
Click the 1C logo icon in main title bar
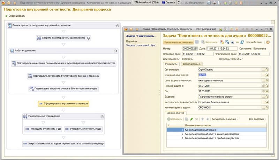(x=3, y=3)
